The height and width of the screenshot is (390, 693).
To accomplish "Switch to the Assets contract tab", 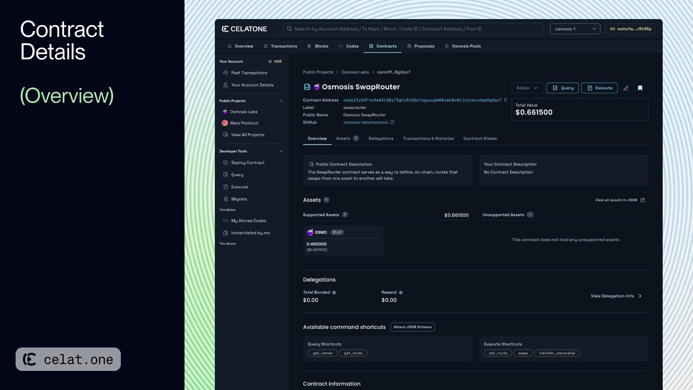I will click(x=347, y=139).
